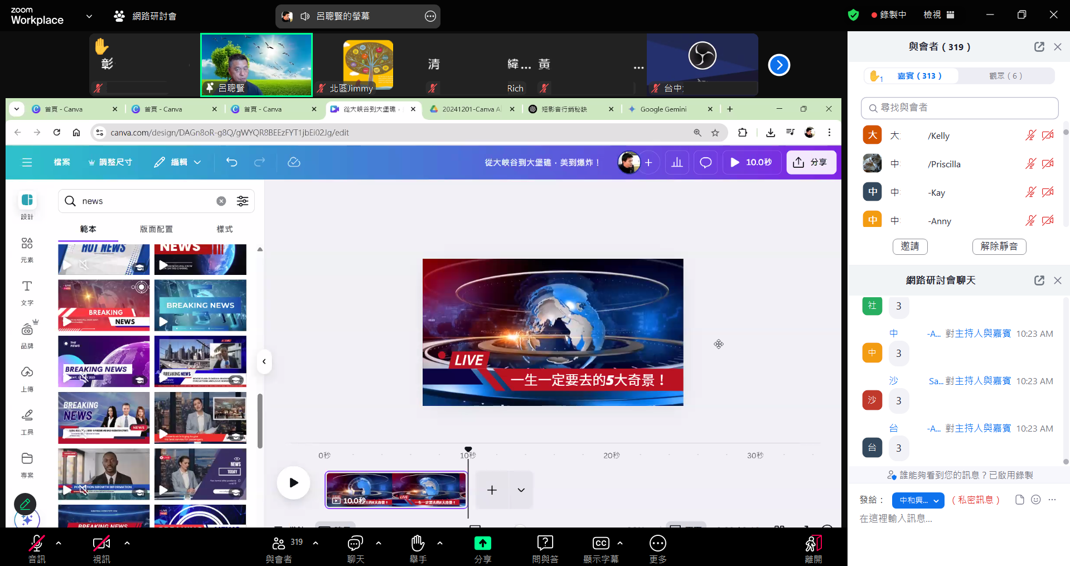
Task: Open More options in Zoom toolbar
Action: [658, 549]
